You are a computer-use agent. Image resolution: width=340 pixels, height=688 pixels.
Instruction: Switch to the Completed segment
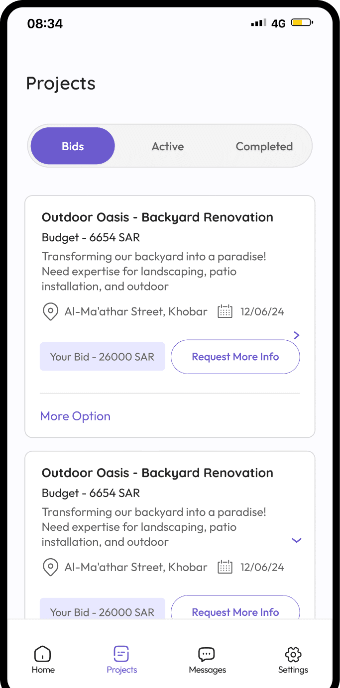coord(264,146)
